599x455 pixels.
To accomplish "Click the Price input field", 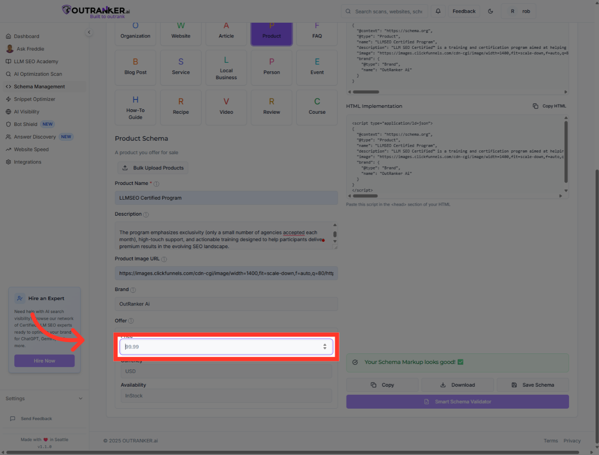I will click(226, 347).
